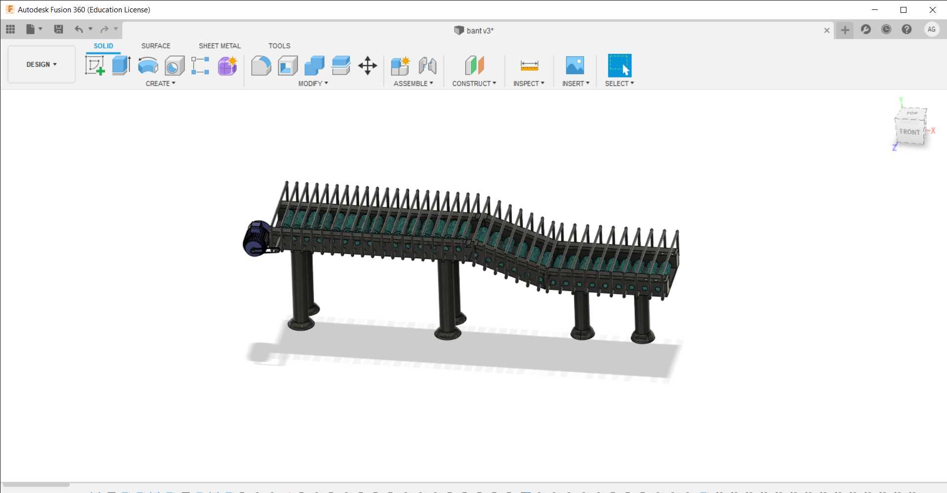Click the Midplane construct icon
The height and width of the screenshot is (493, 947).
coord(474,65)
